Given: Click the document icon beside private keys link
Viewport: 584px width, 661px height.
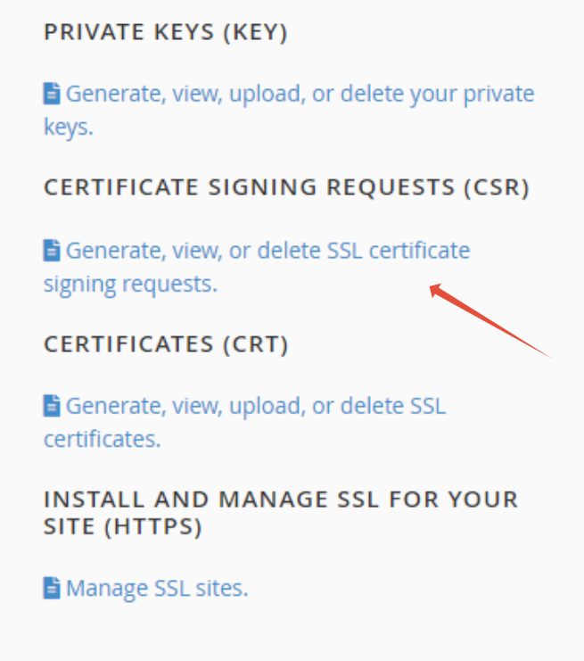Looking at the screenshot, I should click(52, 94).
